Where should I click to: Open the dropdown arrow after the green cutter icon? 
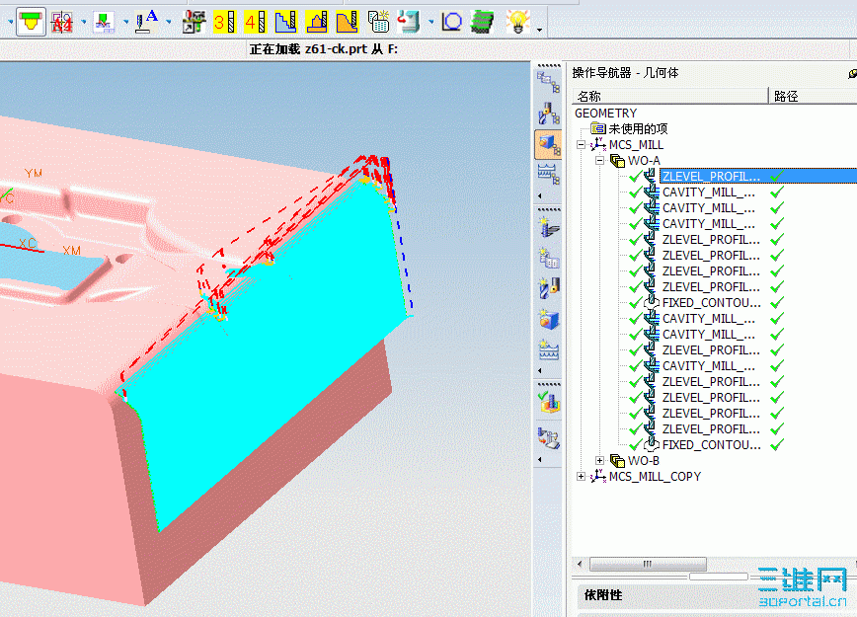coord(125,23)
